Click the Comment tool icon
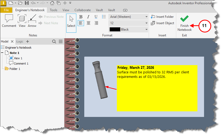Screen dimensions: 221x135 (9, 18)
